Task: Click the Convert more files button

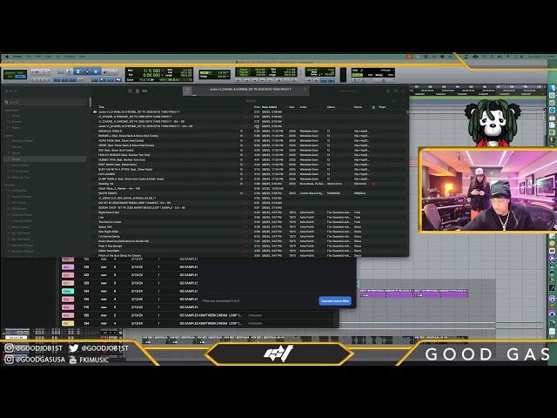Action: 335,300
